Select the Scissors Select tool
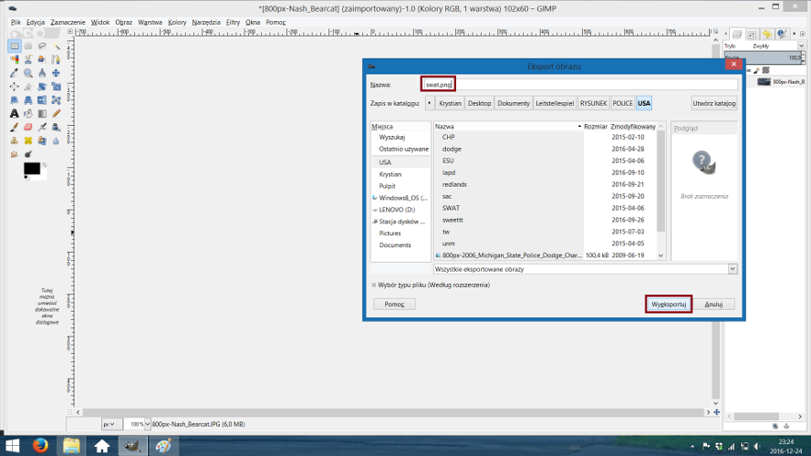This screenshot has width=811, height=456. pyautogui.click(x=28, y=59)
